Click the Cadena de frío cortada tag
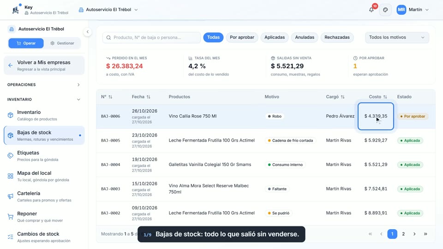 (290, 141)
